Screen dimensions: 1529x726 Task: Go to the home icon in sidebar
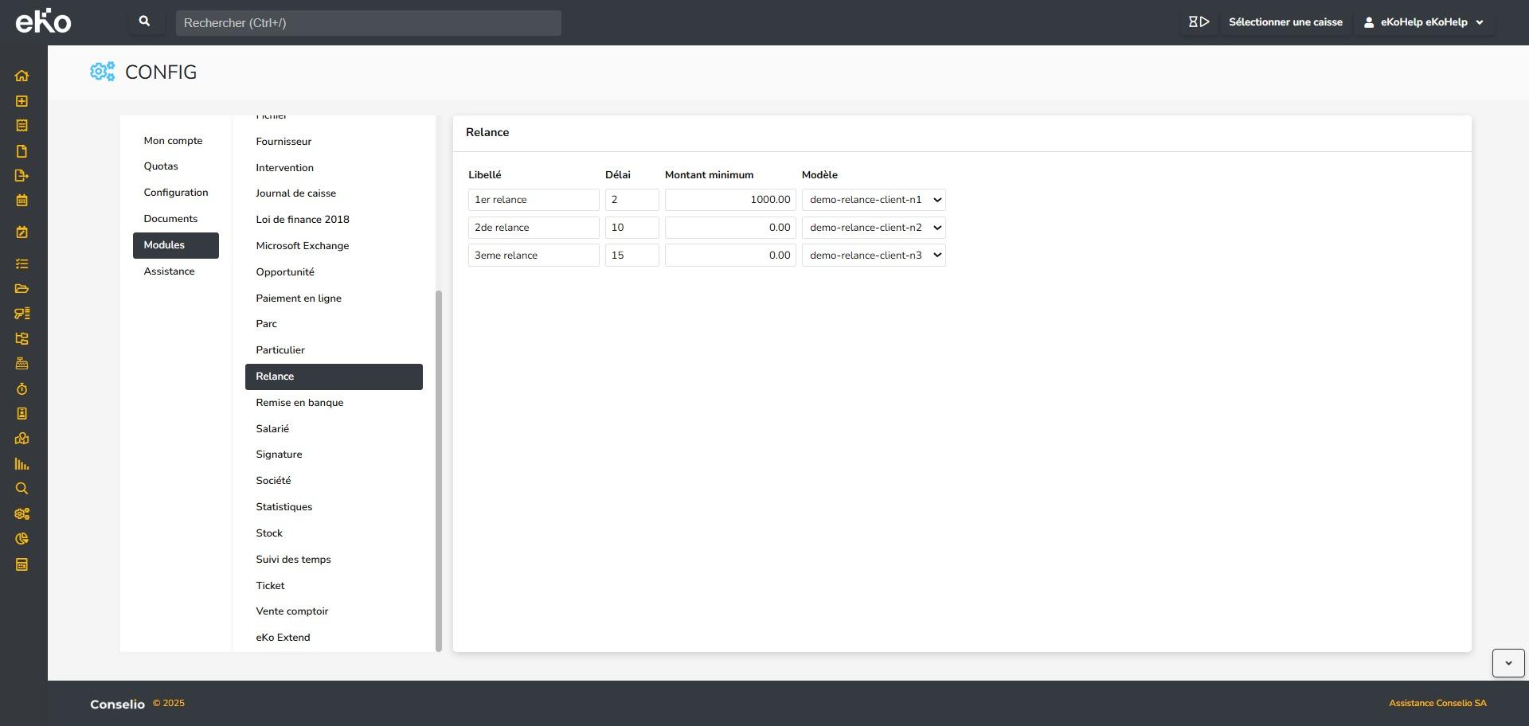point(22,76)
